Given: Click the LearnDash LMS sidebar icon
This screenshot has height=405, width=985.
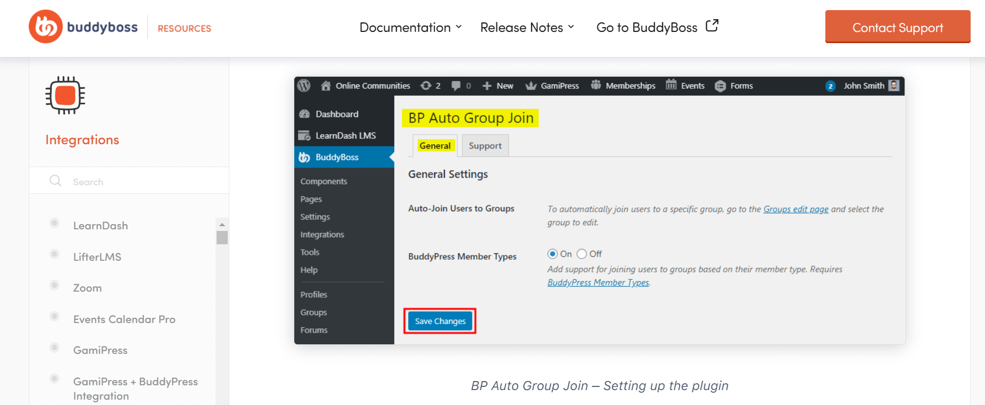Looking at the screenshot, I should (x=304, y=136).
